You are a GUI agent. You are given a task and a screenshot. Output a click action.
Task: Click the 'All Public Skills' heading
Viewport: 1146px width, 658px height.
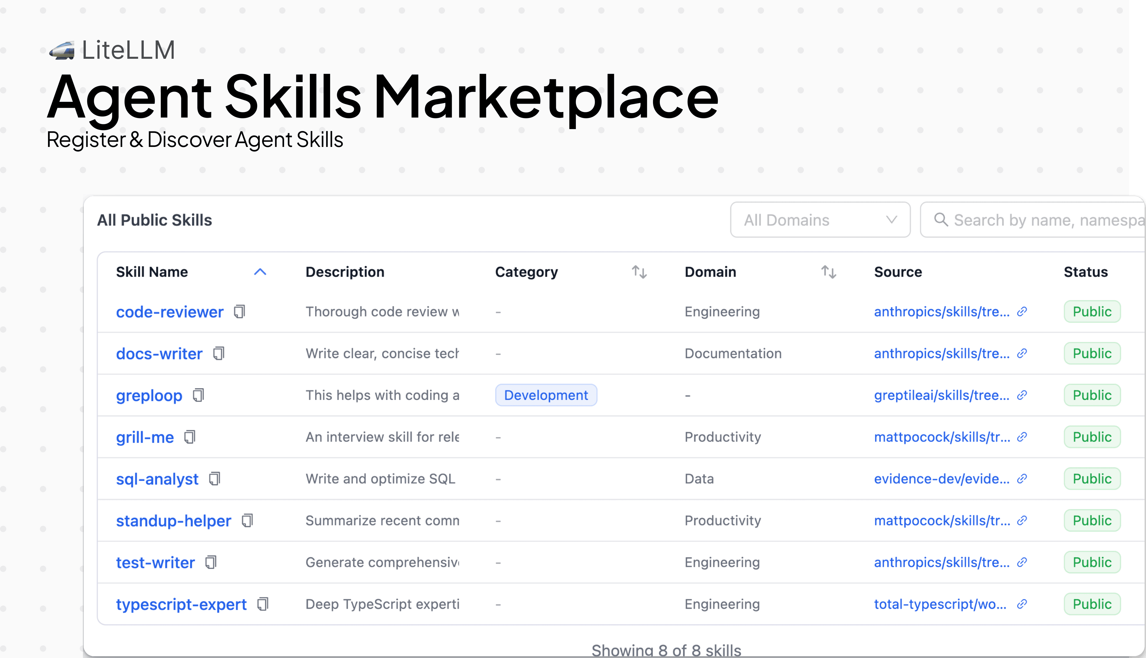coord(155,220)
